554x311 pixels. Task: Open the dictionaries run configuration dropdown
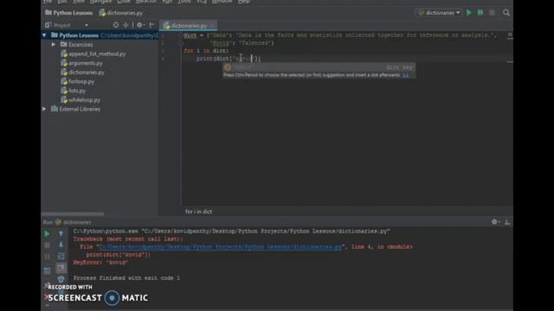tap(439, 13)
